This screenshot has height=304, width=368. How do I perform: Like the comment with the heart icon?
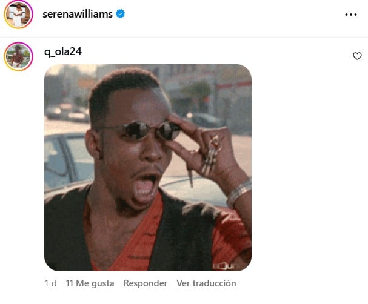pos(357,56)
